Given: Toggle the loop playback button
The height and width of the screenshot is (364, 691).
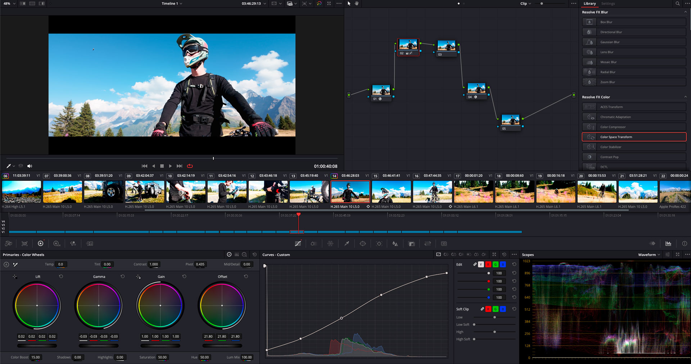Looking at the screenshot, I should pos(190,166).
